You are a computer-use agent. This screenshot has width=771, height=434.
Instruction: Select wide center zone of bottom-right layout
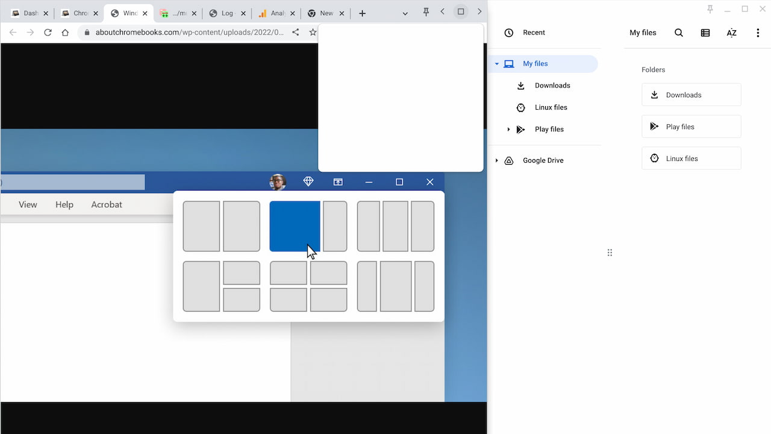396,286
